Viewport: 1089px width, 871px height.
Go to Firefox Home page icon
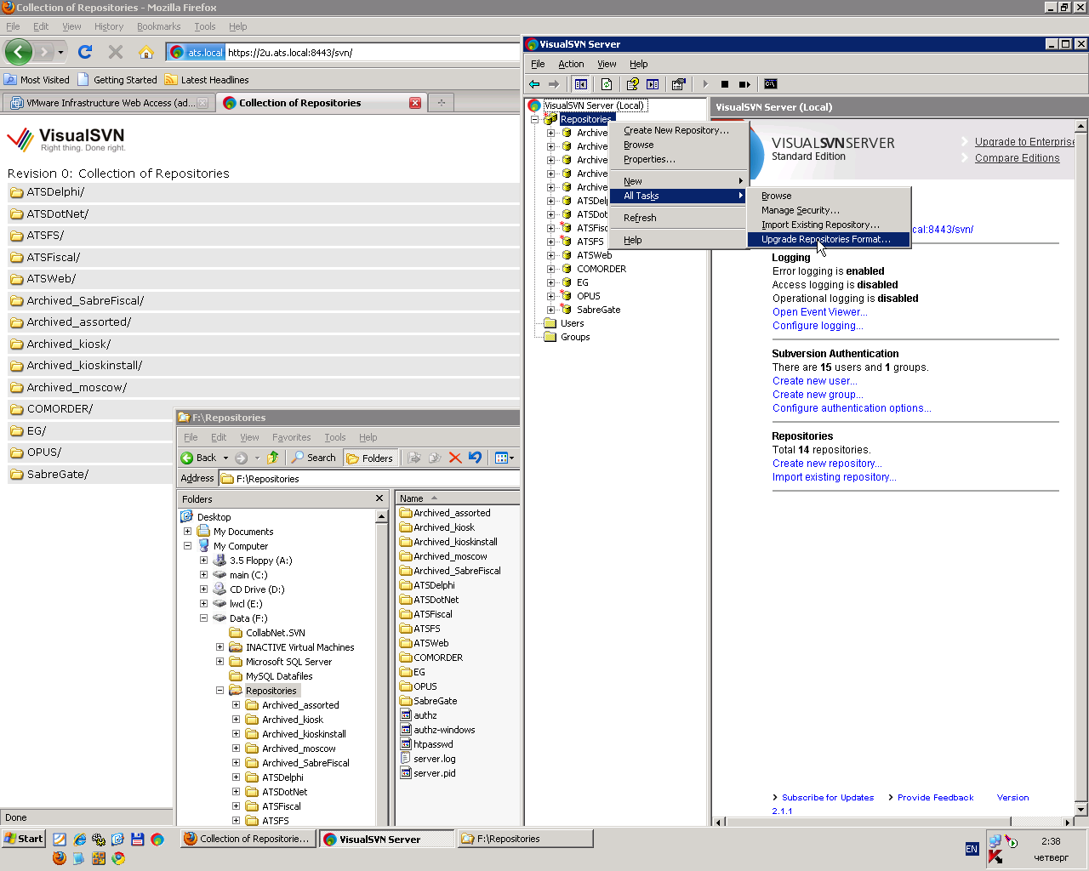(146, 52)
